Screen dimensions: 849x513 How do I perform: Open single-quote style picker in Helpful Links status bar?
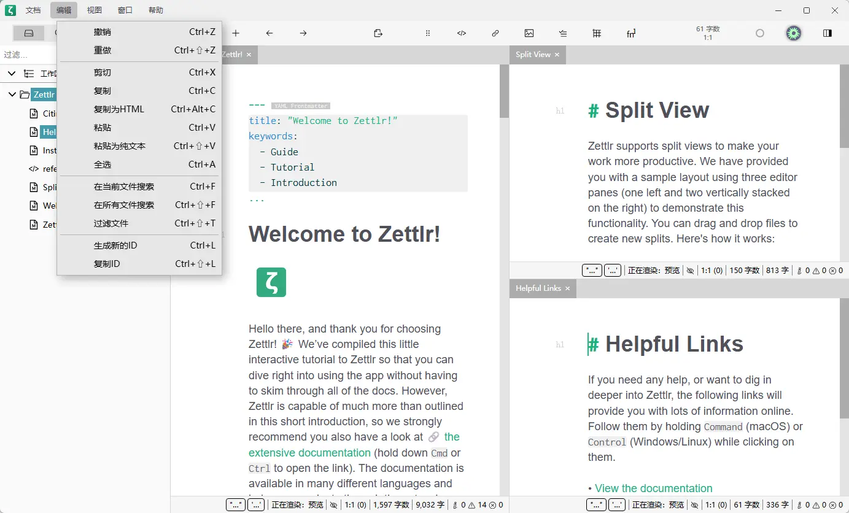coord(617,505)
